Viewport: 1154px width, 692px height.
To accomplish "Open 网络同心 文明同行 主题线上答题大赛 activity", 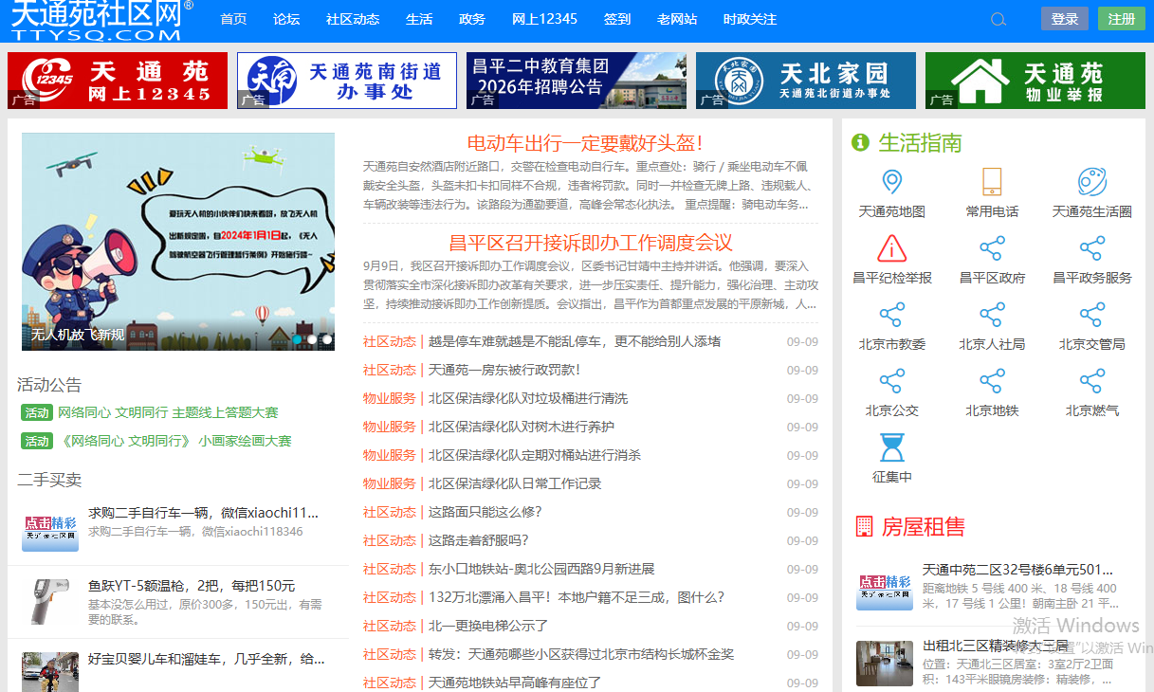I will point(168,412).
